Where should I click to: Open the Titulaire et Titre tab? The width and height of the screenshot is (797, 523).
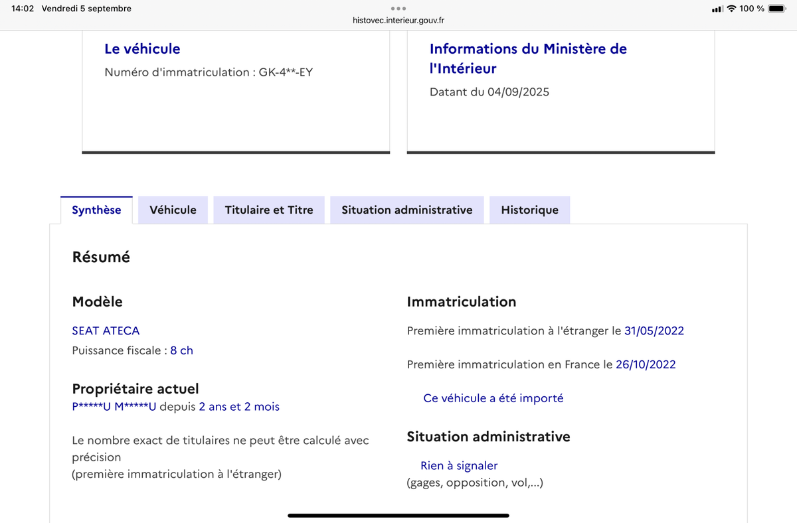click(269, 210)
